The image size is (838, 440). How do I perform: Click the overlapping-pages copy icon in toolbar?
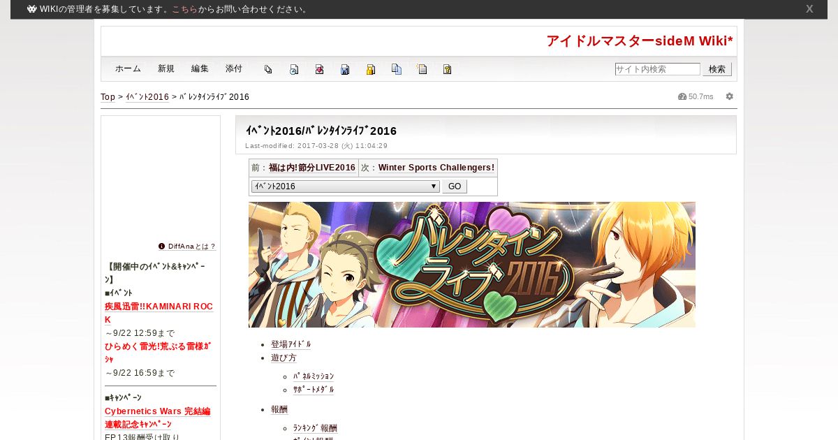(x=268, y=69)
